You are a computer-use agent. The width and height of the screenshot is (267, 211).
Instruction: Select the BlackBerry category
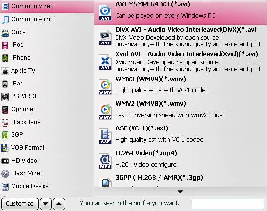[47, 123]
